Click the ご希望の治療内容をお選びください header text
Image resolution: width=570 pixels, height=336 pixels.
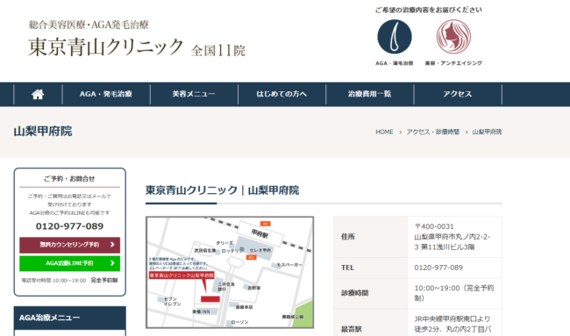[x=429, y=10]
